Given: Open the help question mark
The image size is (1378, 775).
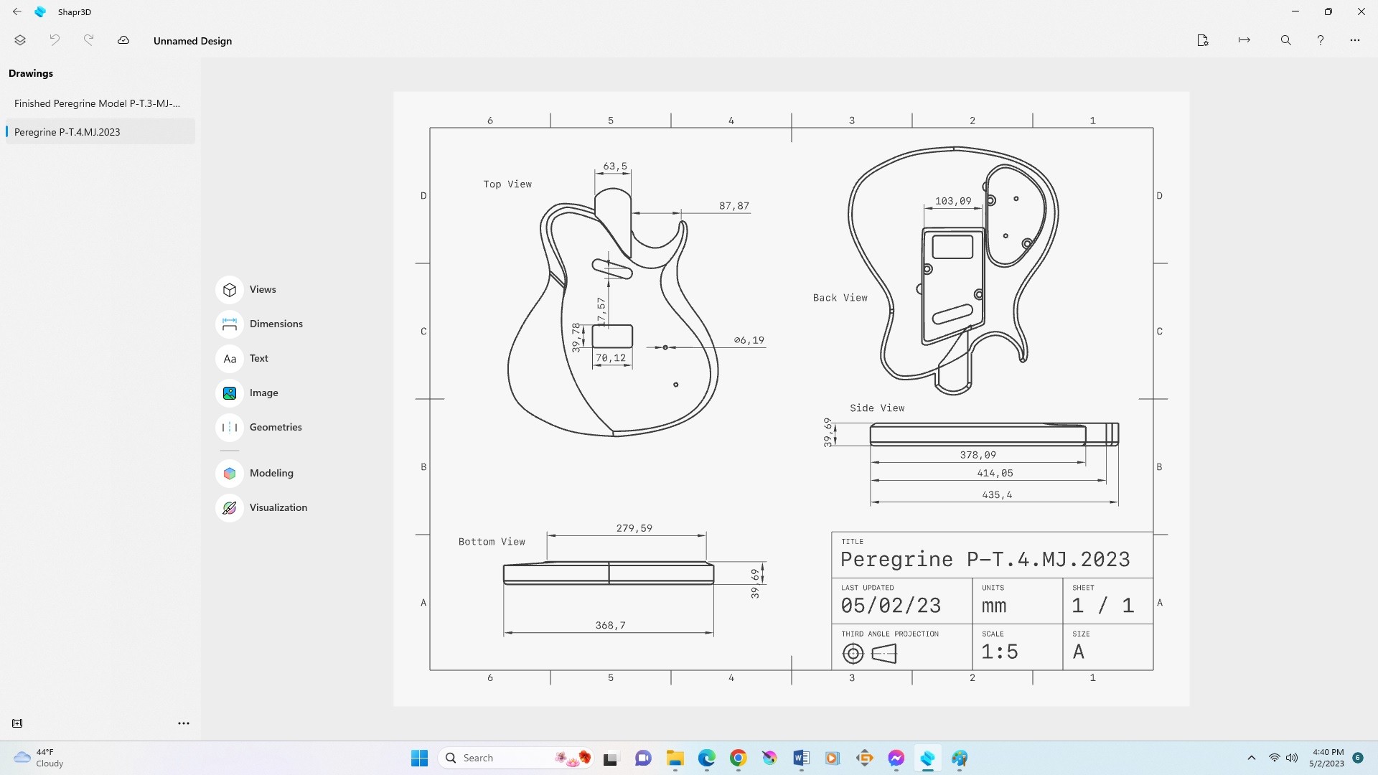Looking at the screenshot, I should [x=1321, y=40].
